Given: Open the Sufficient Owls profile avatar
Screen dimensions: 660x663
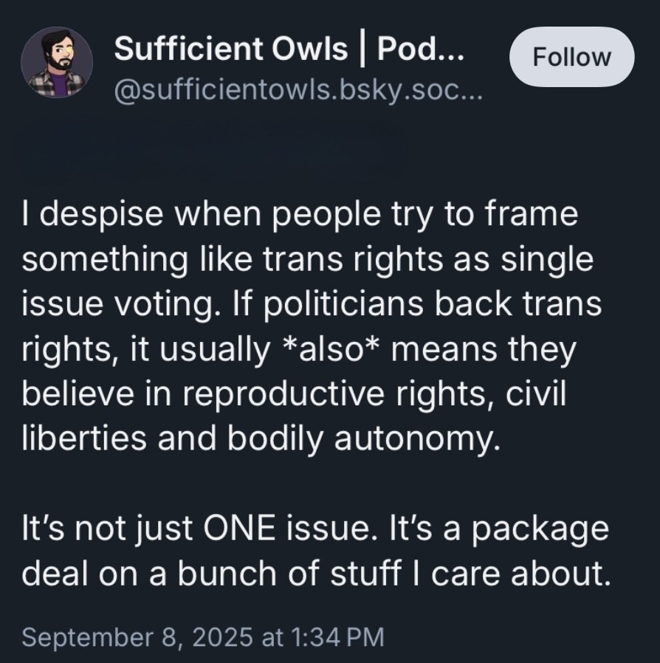Looking at the screenshot, I should pos(56,63).
